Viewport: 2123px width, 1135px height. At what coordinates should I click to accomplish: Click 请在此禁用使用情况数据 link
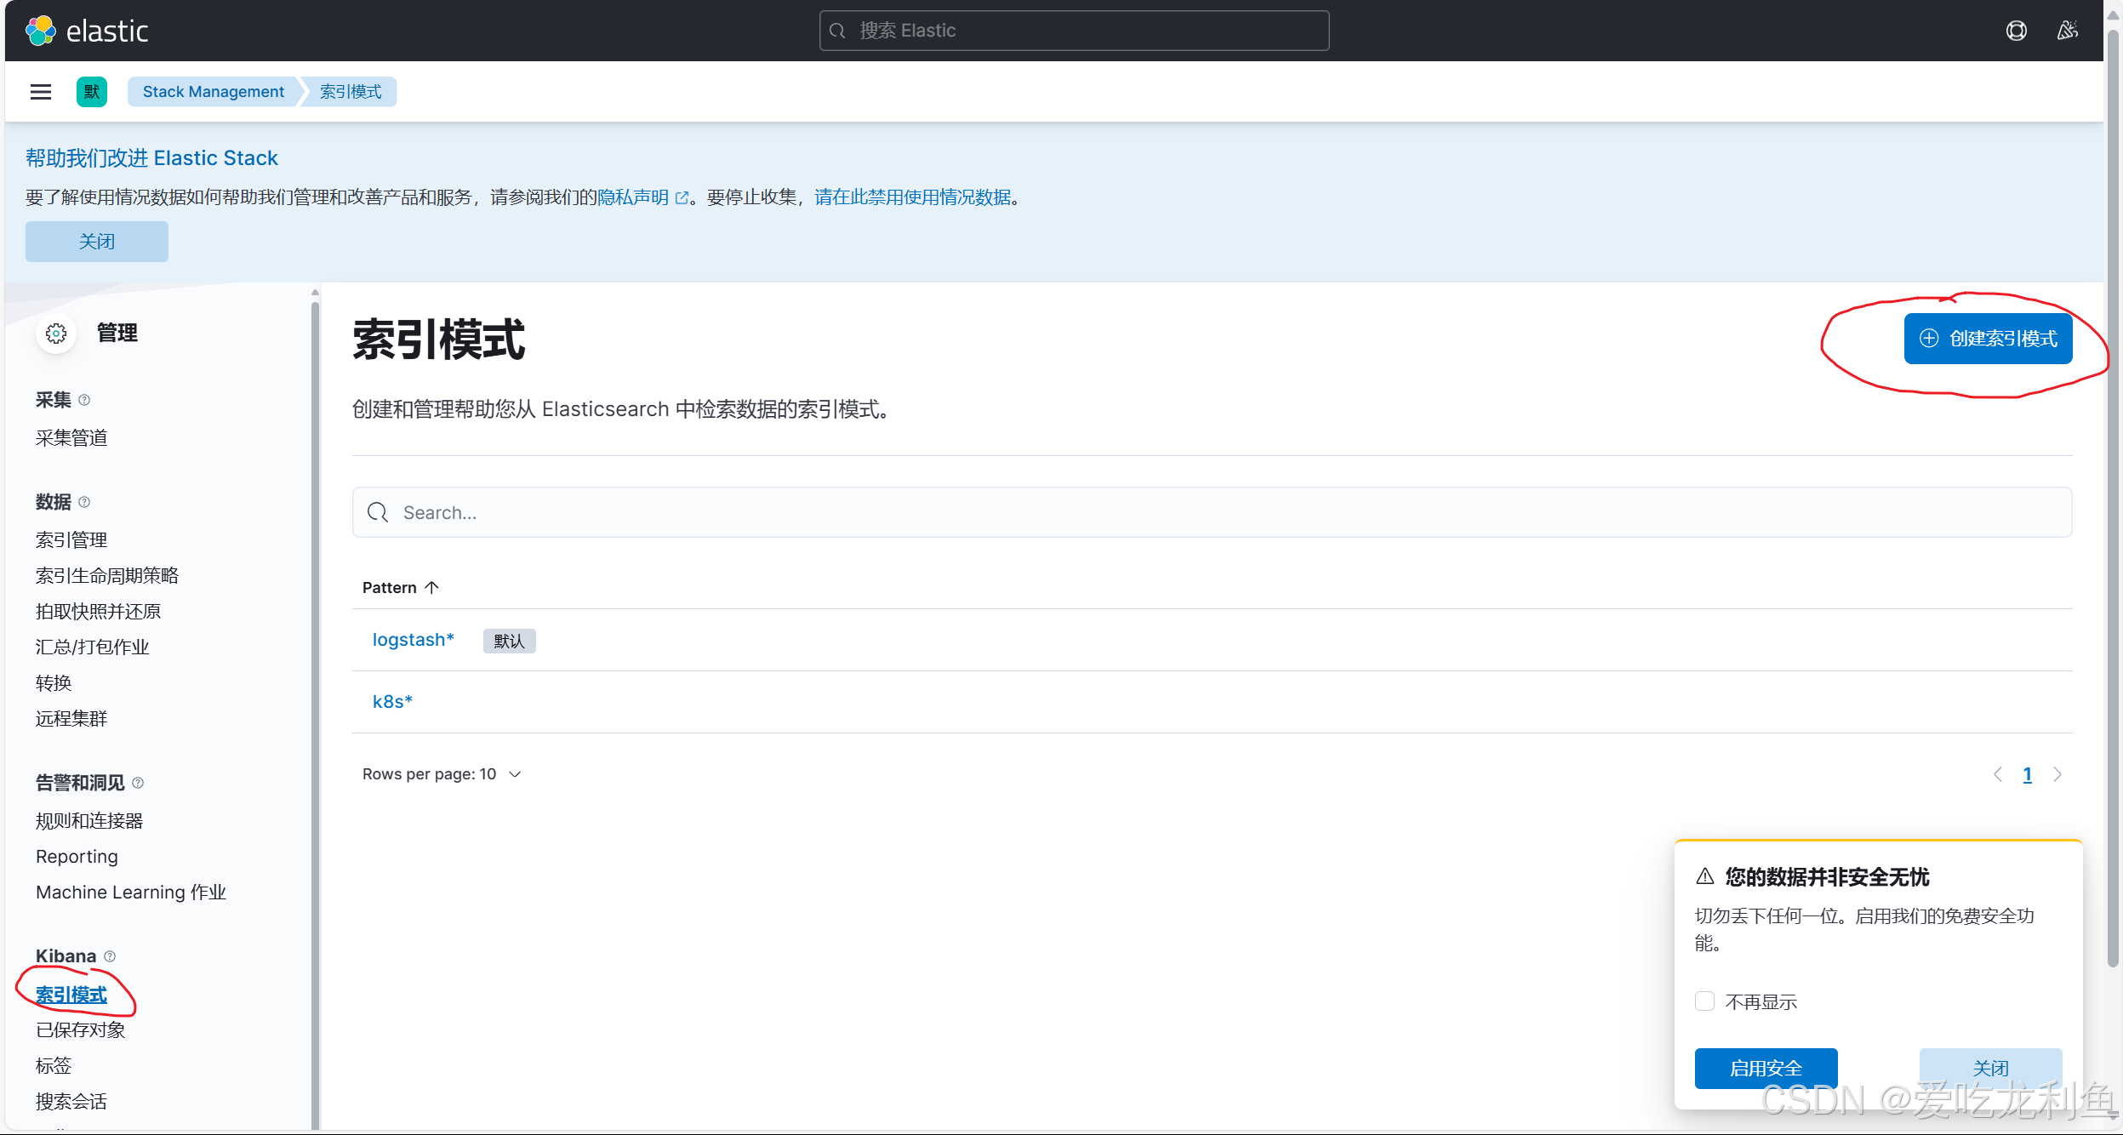[x=913, y=197]
